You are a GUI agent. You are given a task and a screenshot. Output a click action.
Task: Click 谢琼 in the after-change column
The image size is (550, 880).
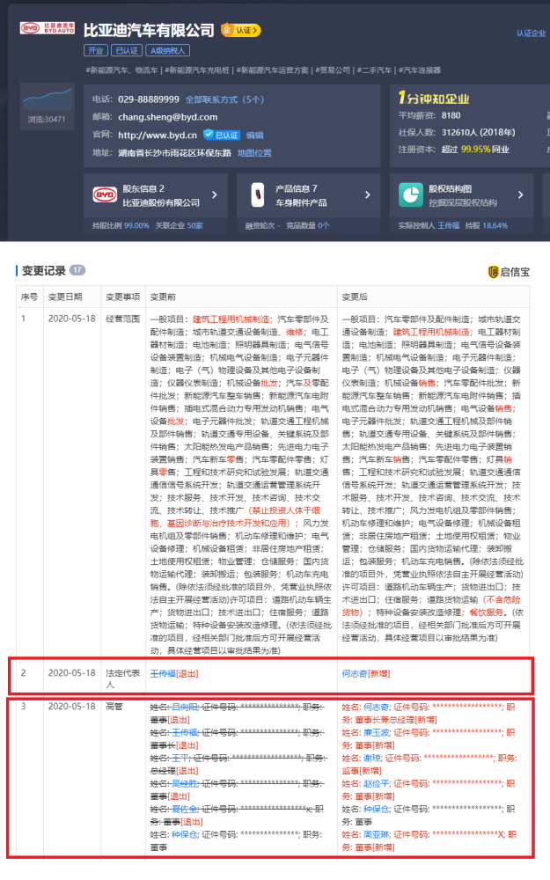(x=372, y=759)
